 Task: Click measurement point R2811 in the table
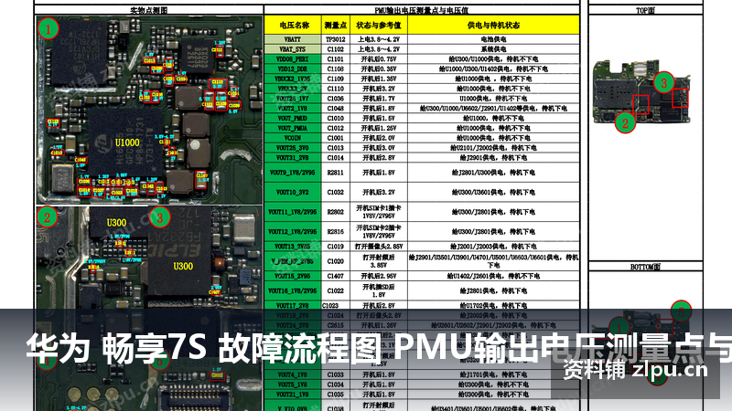[x=335, y=173]
